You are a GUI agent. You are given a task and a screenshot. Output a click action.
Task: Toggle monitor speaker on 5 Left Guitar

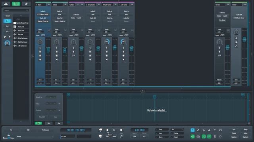(123, 60)
